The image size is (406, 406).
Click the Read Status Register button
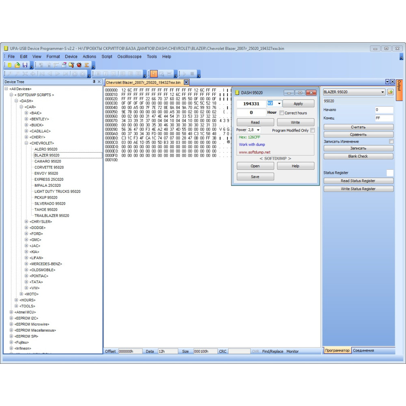coord(358,181)
